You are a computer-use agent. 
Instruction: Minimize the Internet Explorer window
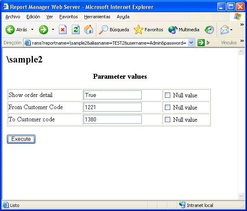click(x=221, y=7)
